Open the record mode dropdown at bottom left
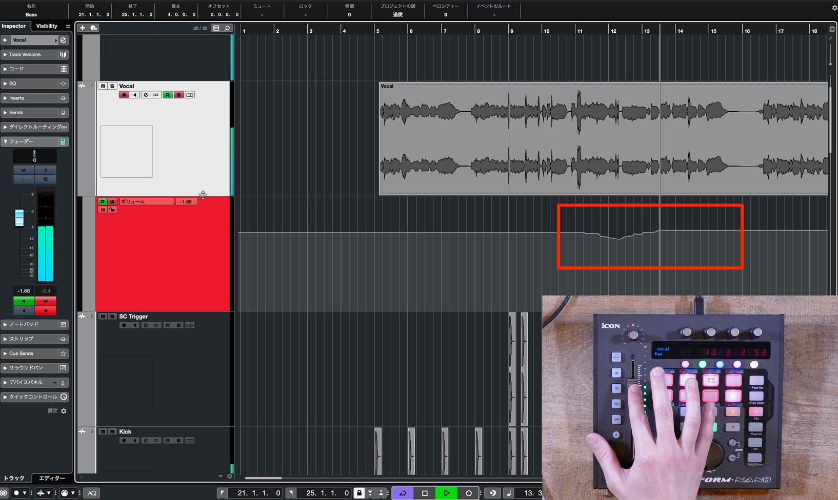This screenshot has height=500, width=838. click(24, 493)
